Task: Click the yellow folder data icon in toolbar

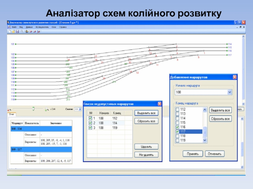Action: coord(27,31)
